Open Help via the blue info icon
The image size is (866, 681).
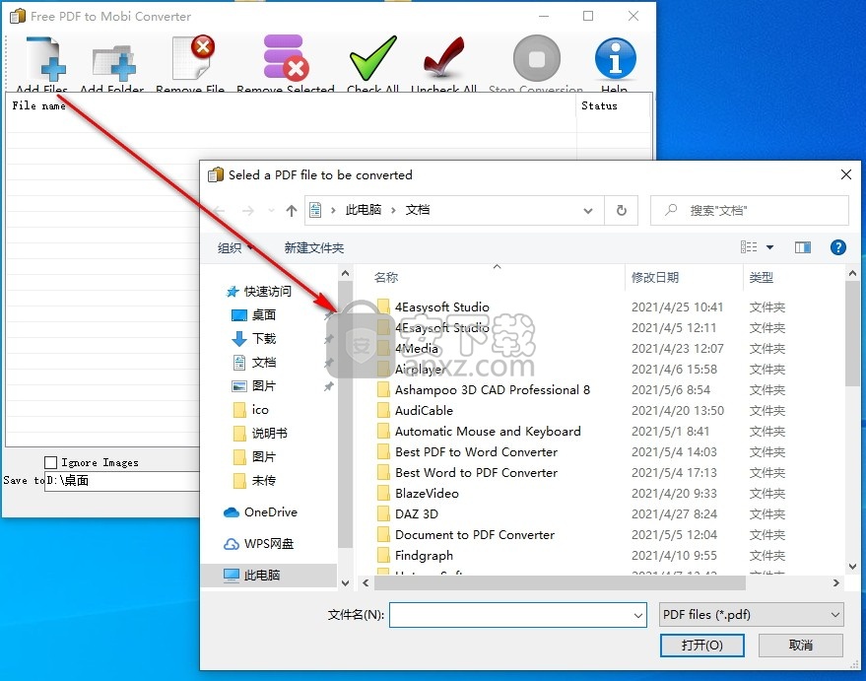pyautogui.click(x=615, y=58)
